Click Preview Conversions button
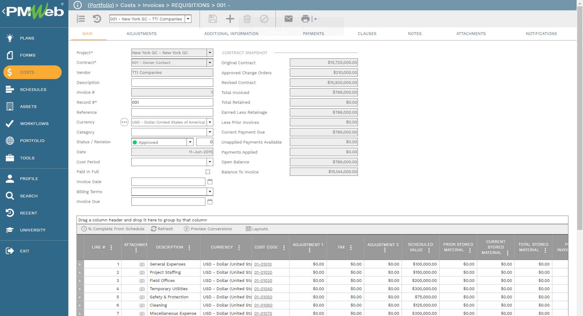This screenshot has height=316, width=583. pos(208,229)
